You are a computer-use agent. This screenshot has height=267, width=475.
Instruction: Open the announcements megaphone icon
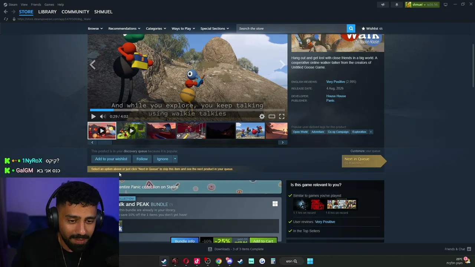pos(383,4)
